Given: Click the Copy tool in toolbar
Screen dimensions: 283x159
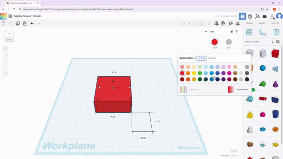Looking at the screenshot, I should pos(4,23).
